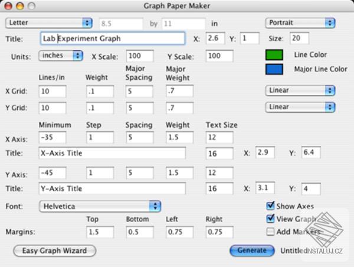Click the X Axis Minimum field showing -35
The image size is (354, 267).
click(53, 138)
